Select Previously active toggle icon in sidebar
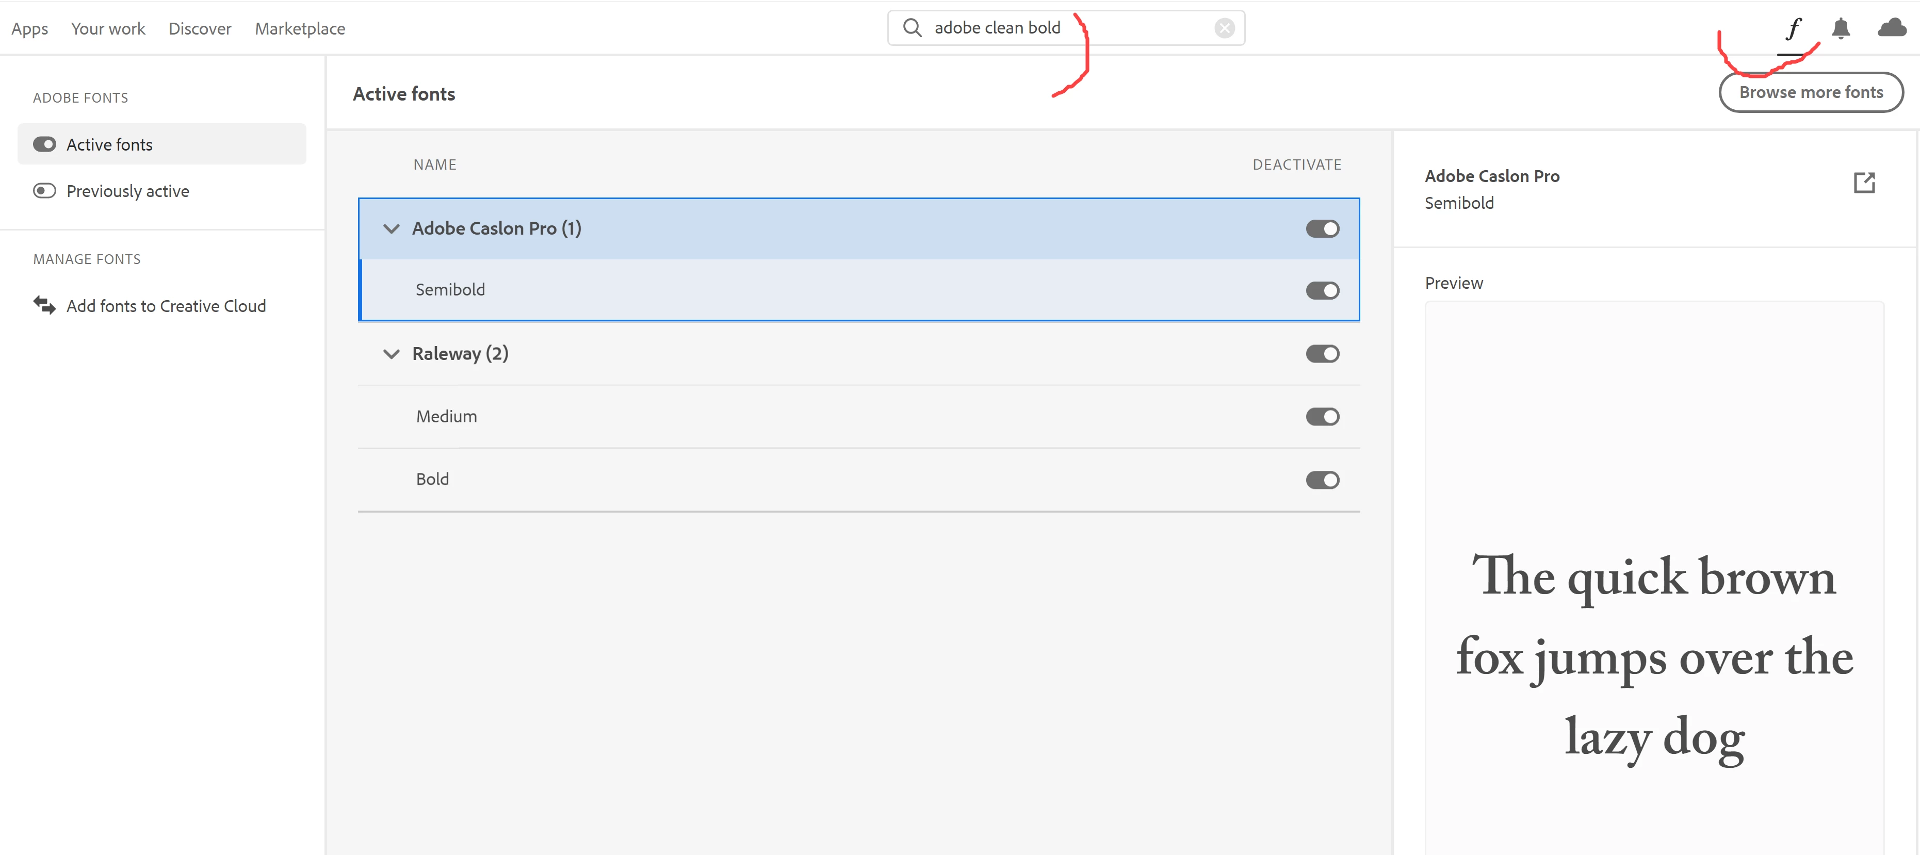Viewport: 1920px width, 855px height. point(44,191)
